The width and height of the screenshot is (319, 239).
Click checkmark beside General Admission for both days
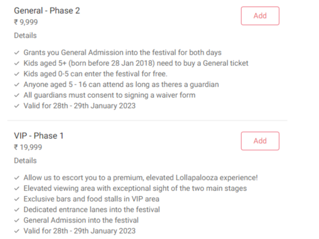coord(17,53)
